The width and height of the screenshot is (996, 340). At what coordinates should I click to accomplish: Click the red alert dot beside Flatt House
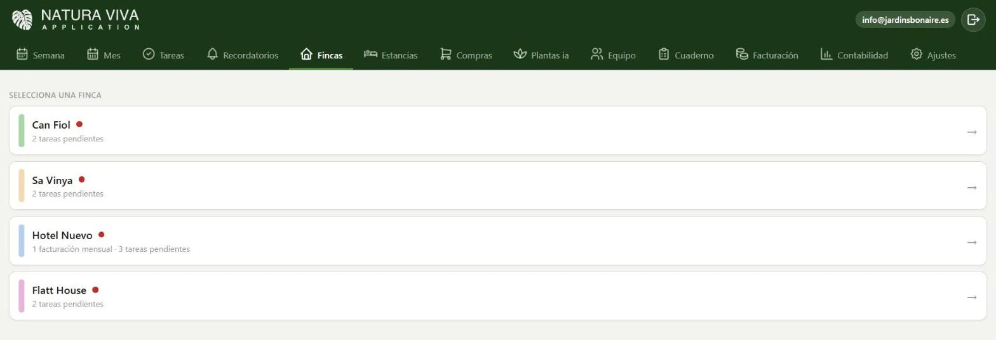(95, 290)
